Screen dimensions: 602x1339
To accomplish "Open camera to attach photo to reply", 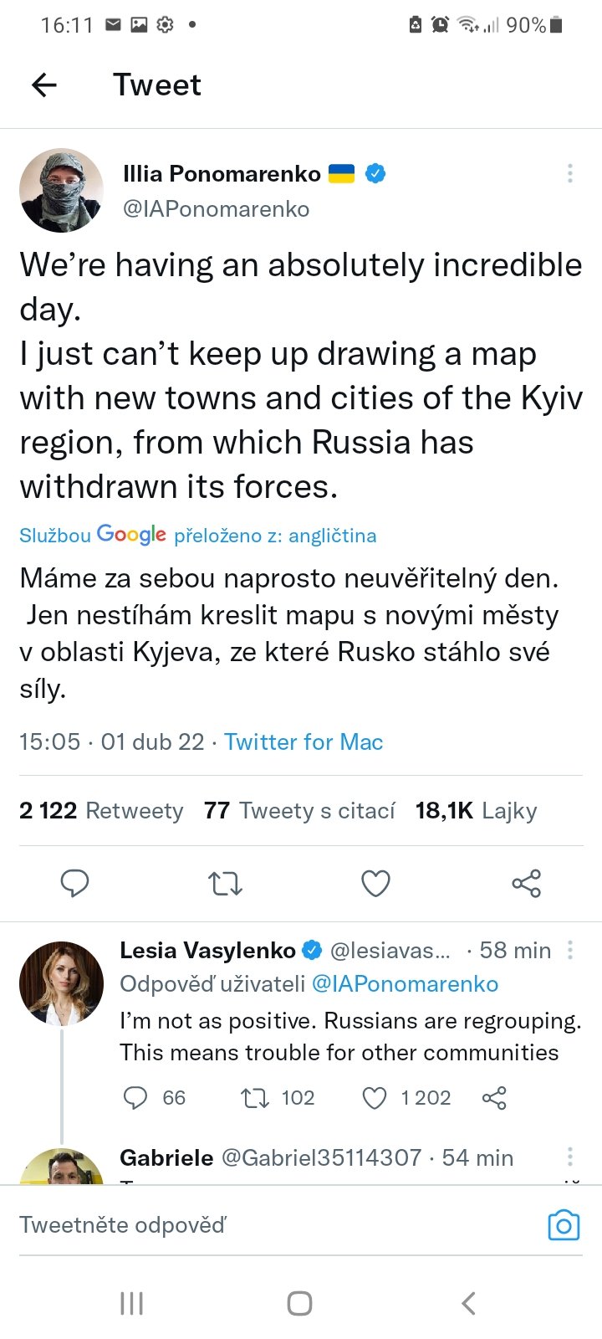I will coord(564,1225).
